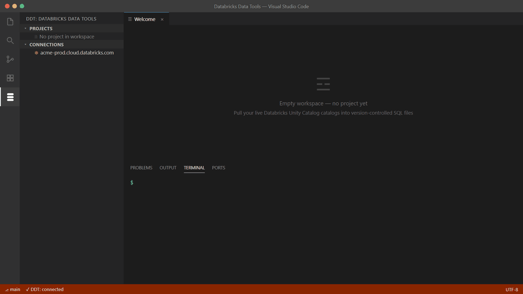This screenshot has width=523, height=294.
Task: Click the git branch icon in status bar
Action: (x=7, y=290)
